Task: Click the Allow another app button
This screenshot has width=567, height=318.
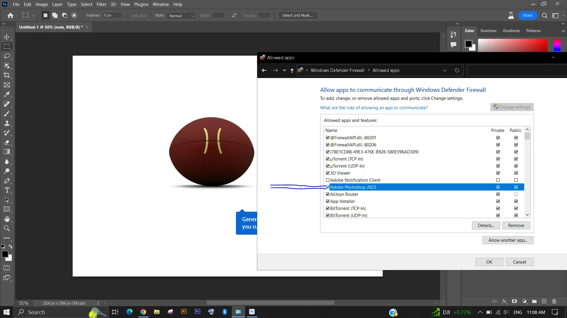Action: click(x=508, y=240)
